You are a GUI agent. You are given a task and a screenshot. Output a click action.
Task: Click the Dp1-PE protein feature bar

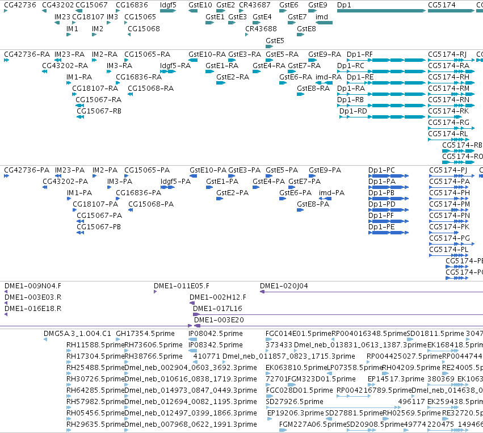[388, 233]
